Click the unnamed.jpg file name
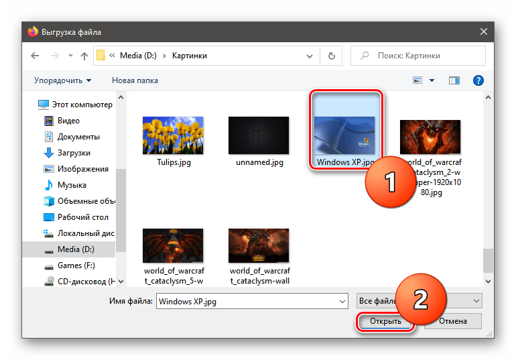 [259, 162]
